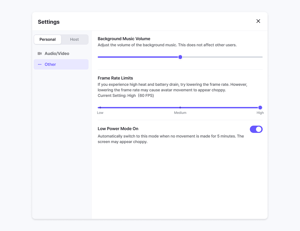This screenshot has height=231, width=300.
Task: Click the filled purple part of the music volume track
Action: click(x=136, y=57)
